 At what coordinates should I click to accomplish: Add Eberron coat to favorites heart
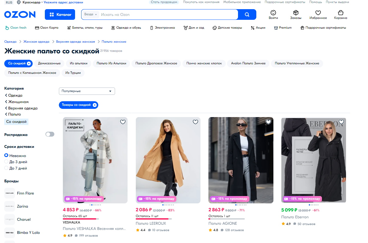tap(341, 122)
